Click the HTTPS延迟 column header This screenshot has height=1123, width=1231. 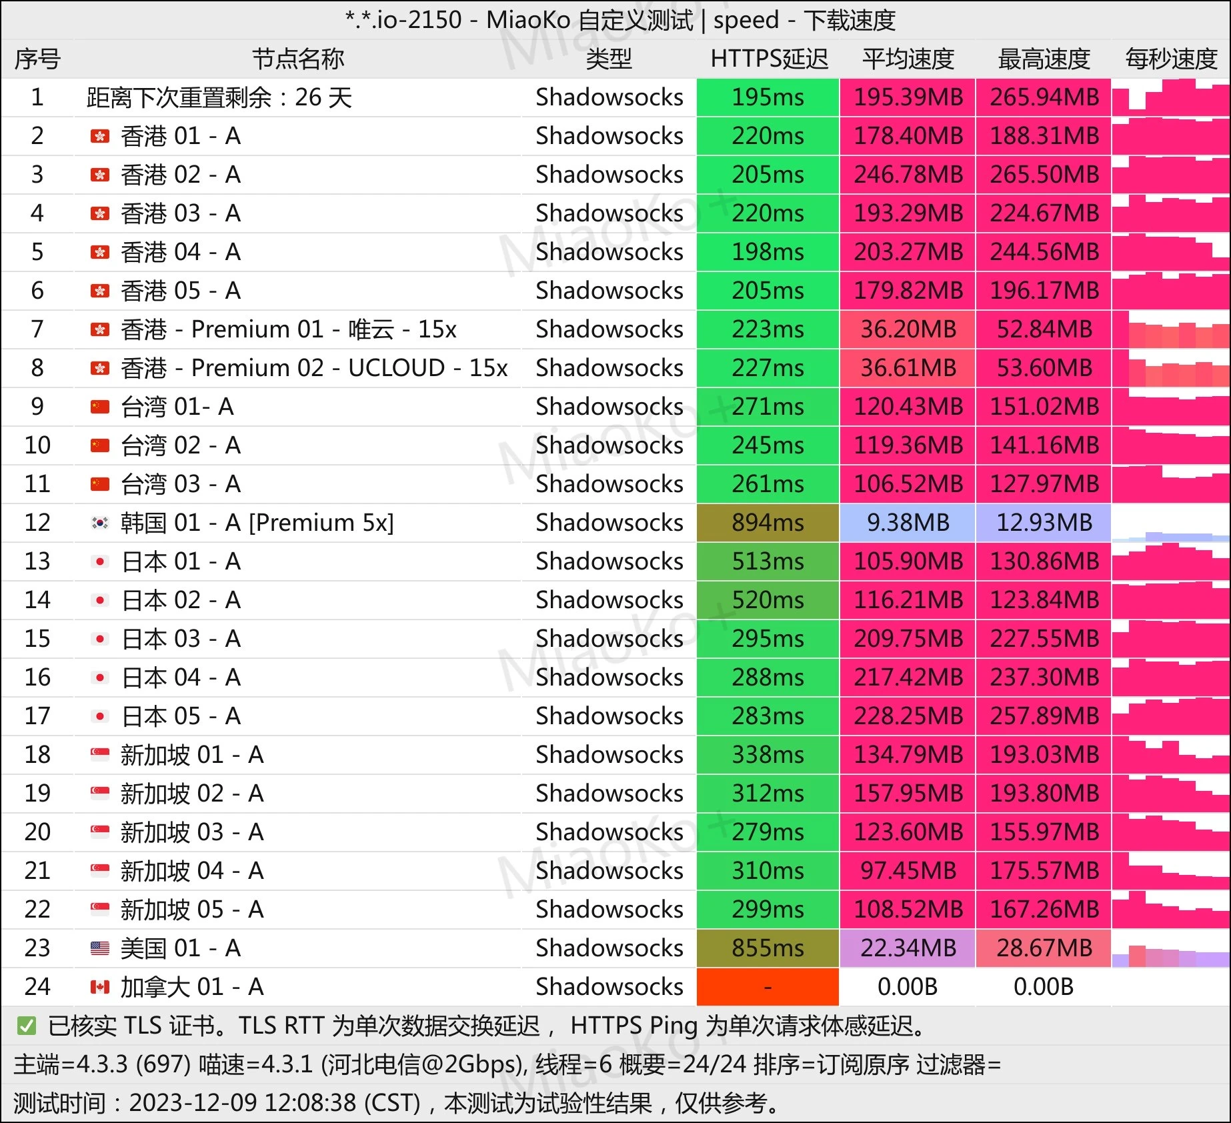769,59
